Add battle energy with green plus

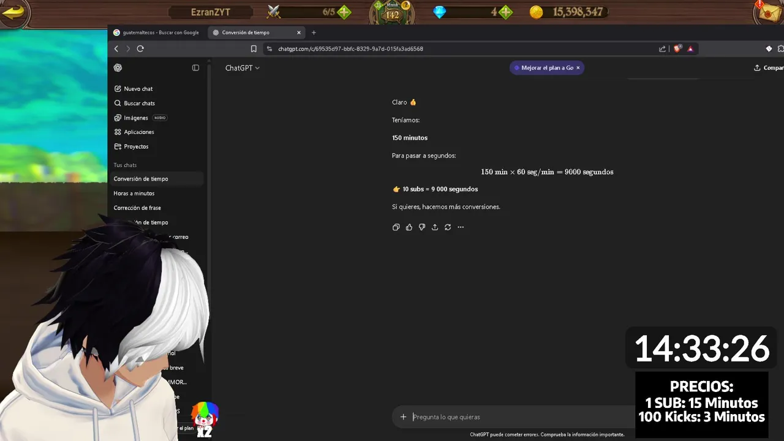click(344, 12)
